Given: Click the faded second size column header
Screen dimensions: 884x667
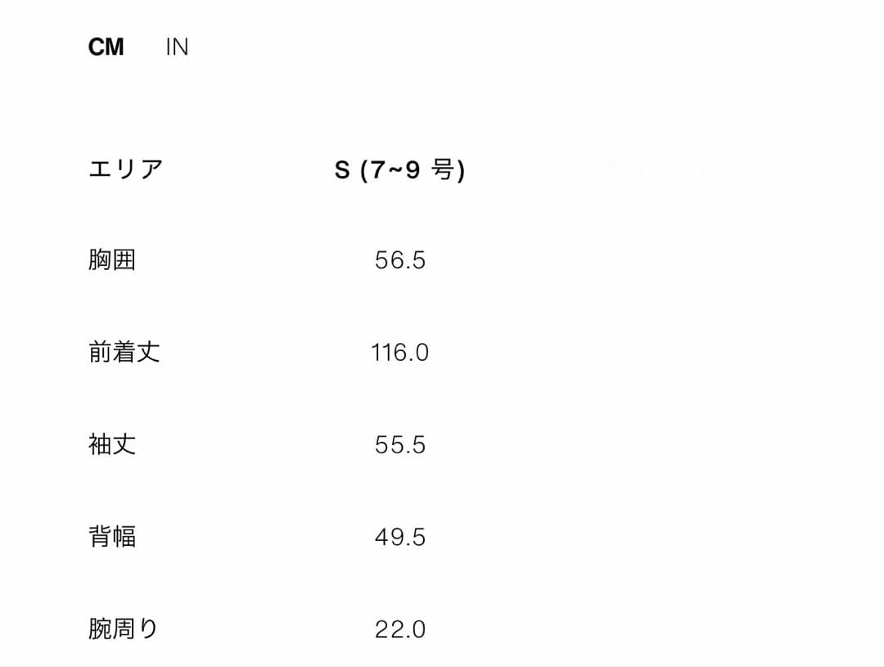Looking at the screenshot, I should pos(679,169).
